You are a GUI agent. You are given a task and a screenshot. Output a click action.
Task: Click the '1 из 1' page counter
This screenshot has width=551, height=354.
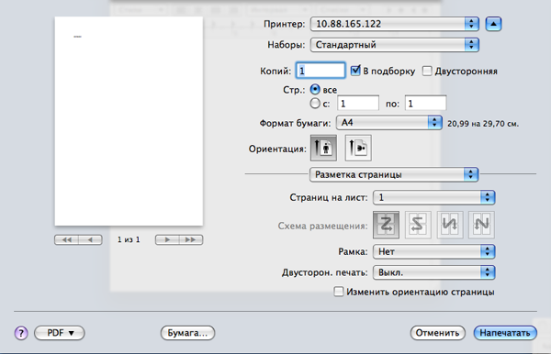click(x=129, y=239)
